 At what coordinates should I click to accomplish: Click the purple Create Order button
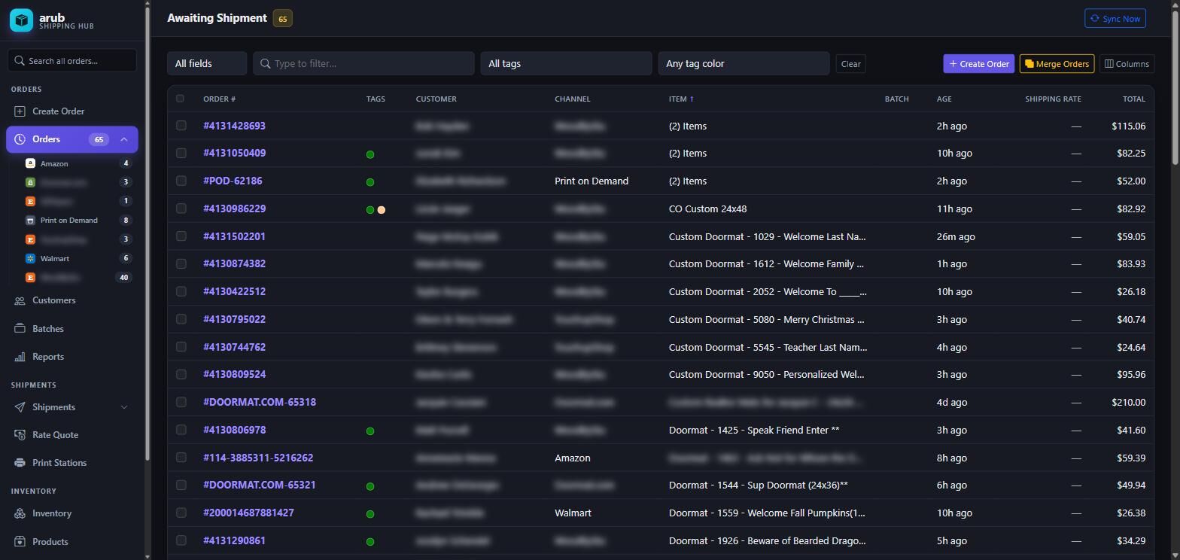pos(979,64)
